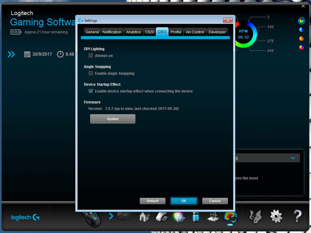The width and height of the screenshot is (311, 233).
Task: Click Cancel in Settings dialog
Action: pos(215,201)
